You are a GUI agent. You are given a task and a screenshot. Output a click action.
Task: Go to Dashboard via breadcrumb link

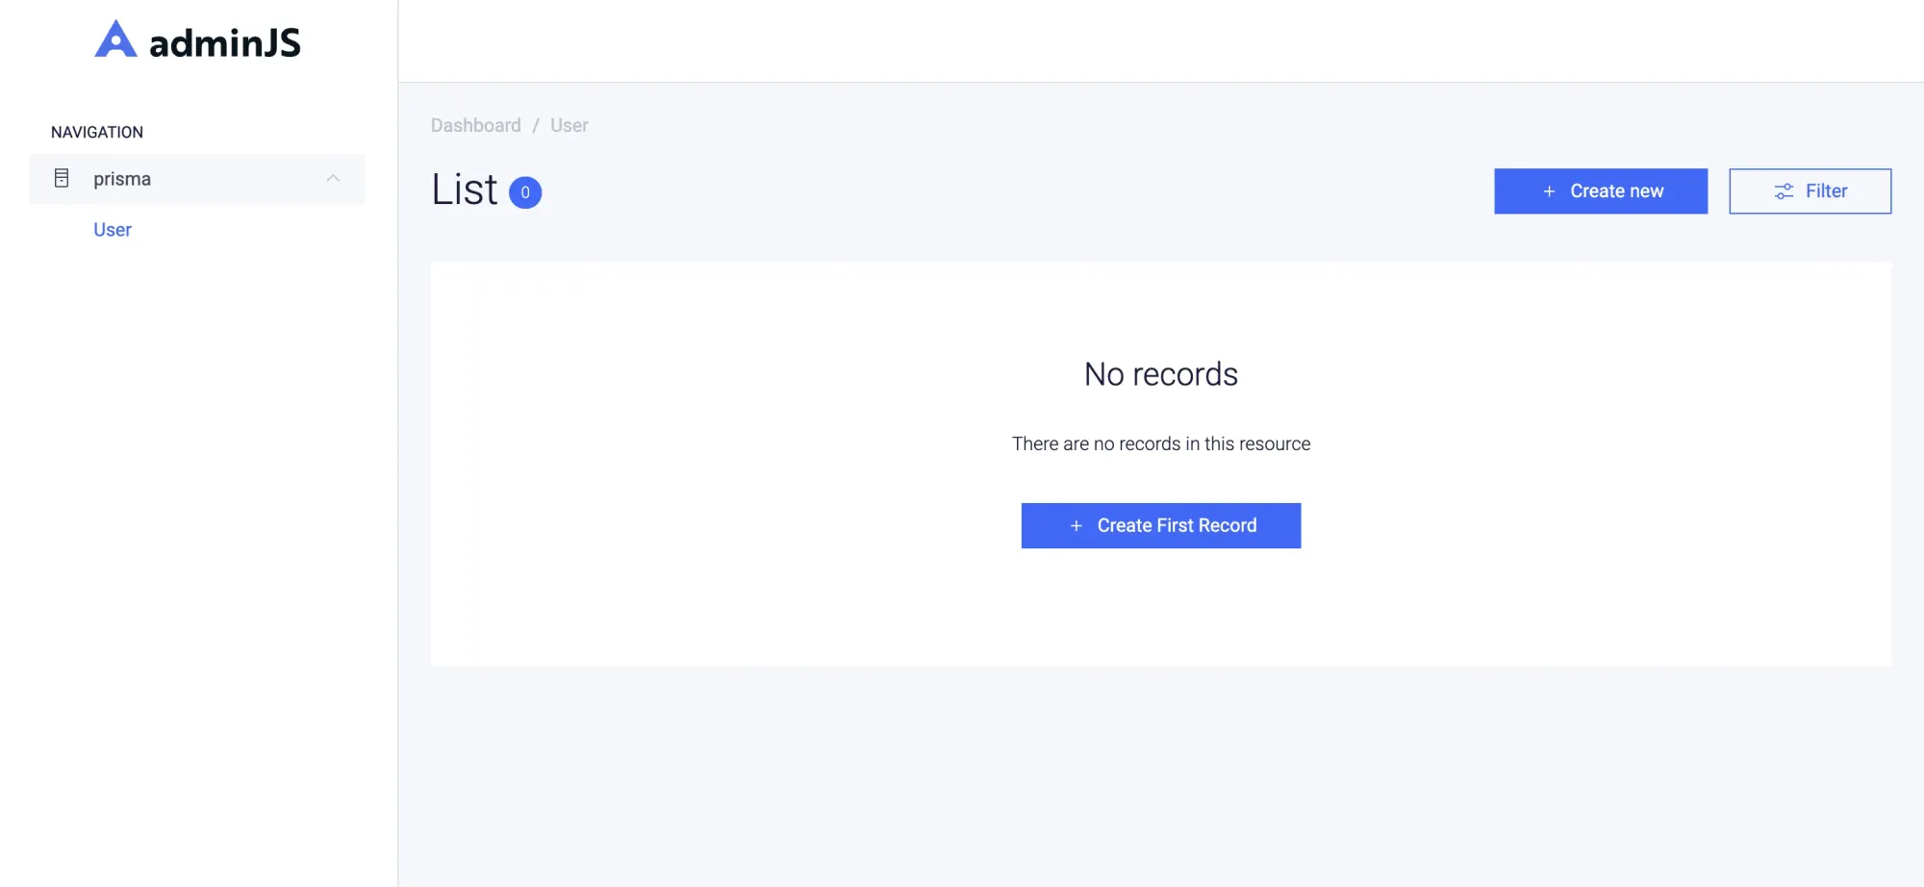coord(476,125)
